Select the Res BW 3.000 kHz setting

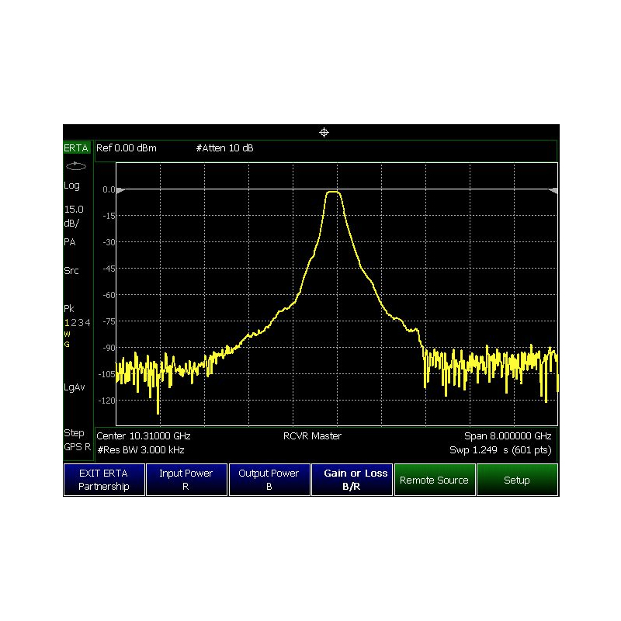[141, 450]
